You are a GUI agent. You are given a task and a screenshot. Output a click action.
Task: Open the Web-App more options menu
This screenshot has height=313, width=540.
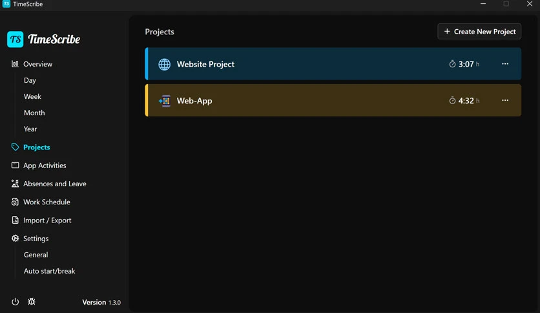click(x=505, y=100)
